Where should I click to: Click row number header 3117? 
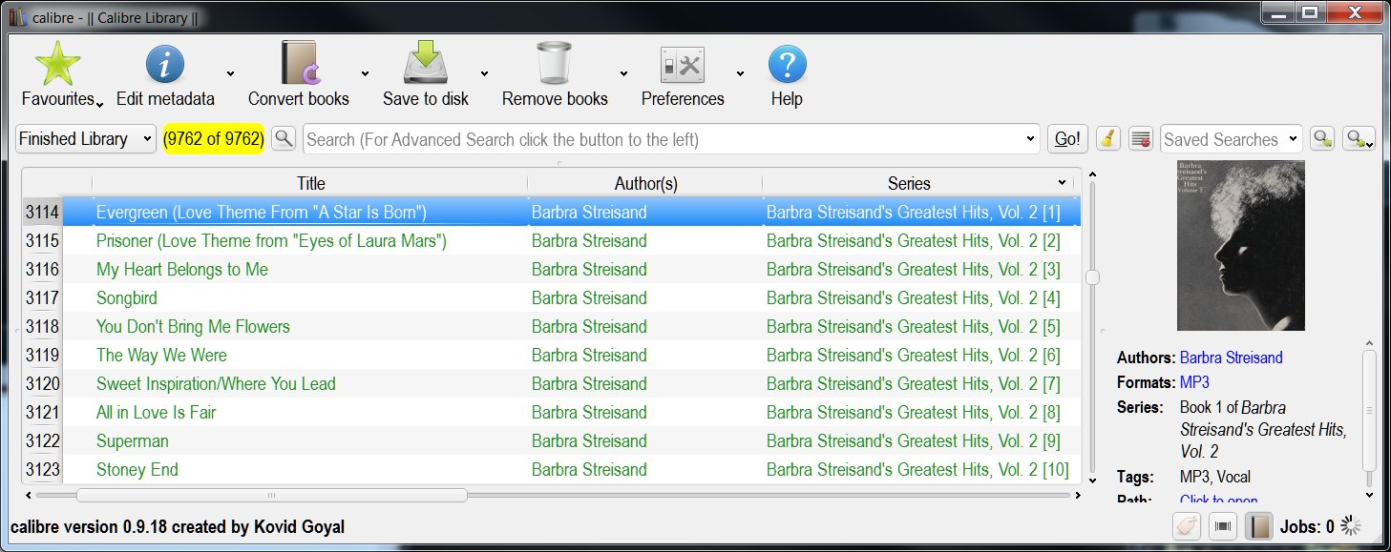(x=42, y=297)
